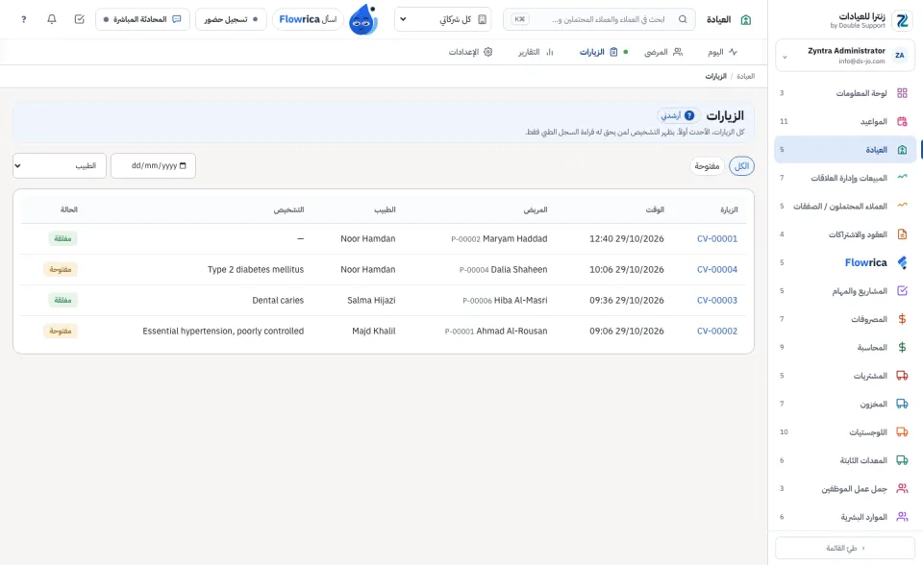Collapse the sidebar with طي القائمة

845,548
